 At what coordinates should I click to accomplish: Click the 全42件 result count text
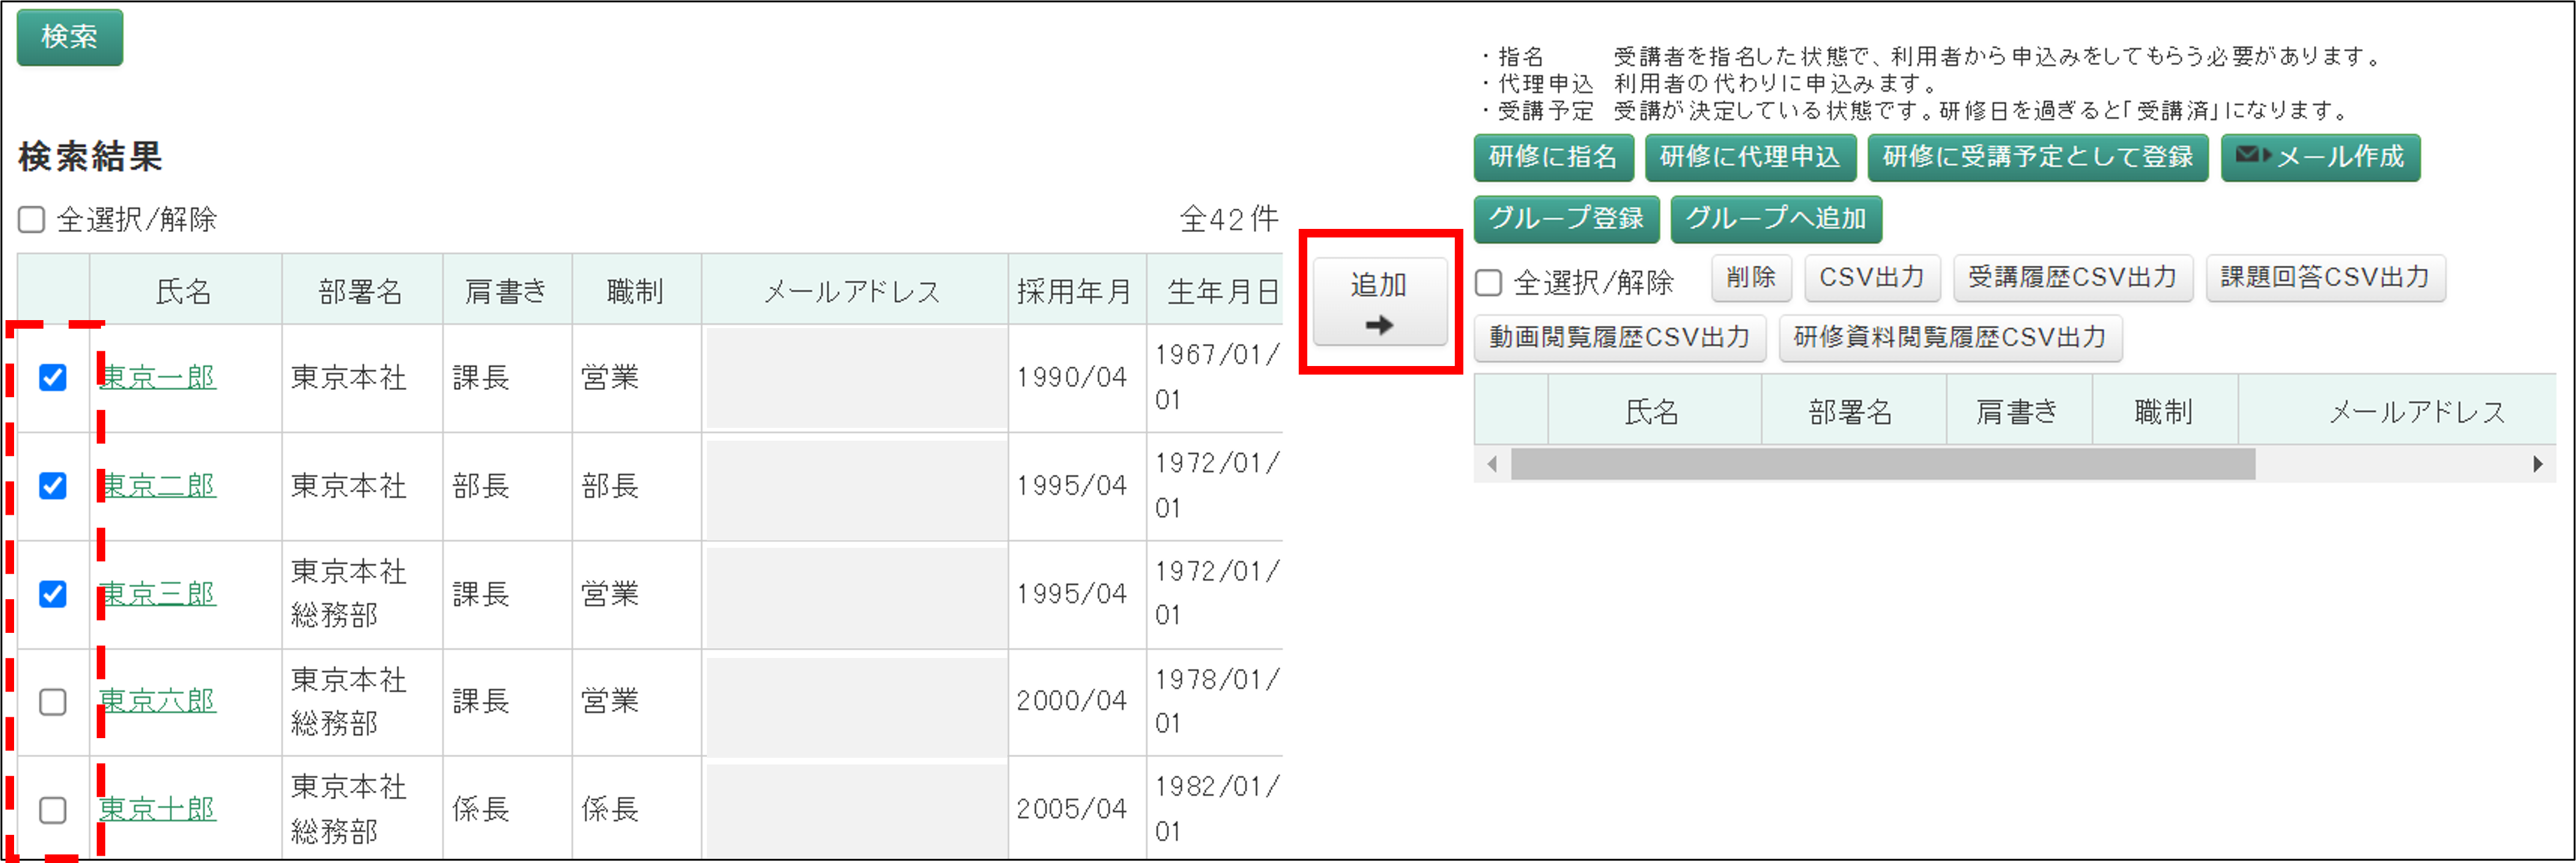(1229, 219)
